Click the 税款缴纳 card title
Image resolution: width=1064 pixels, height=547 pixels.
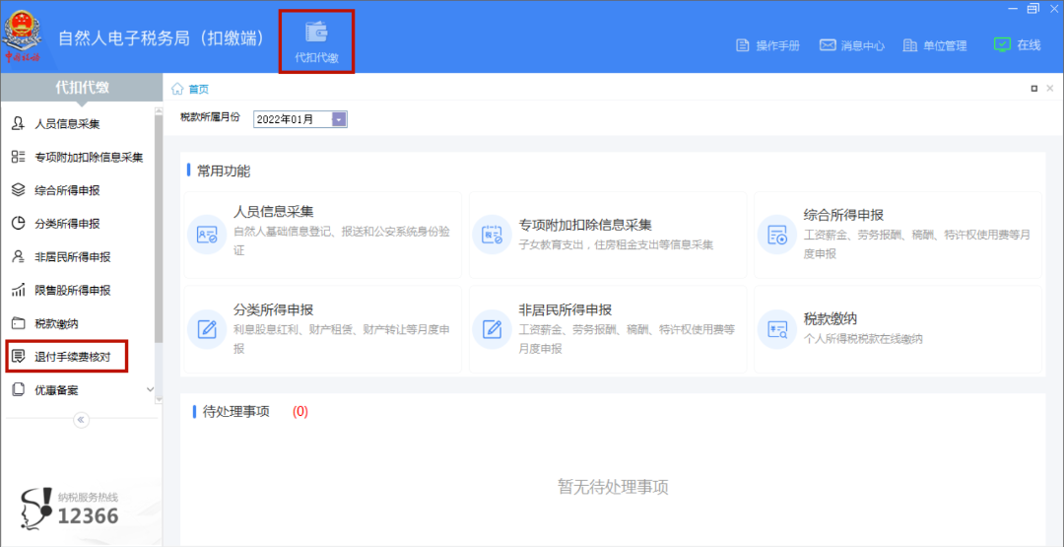pyautogui.click(x=831, y=319)
